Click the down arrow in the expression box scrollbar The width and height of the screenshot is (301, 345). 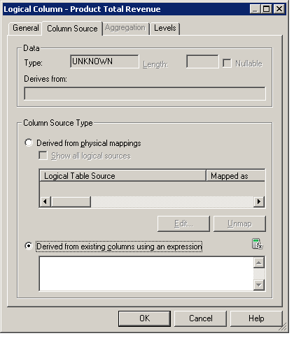[259, 284]
